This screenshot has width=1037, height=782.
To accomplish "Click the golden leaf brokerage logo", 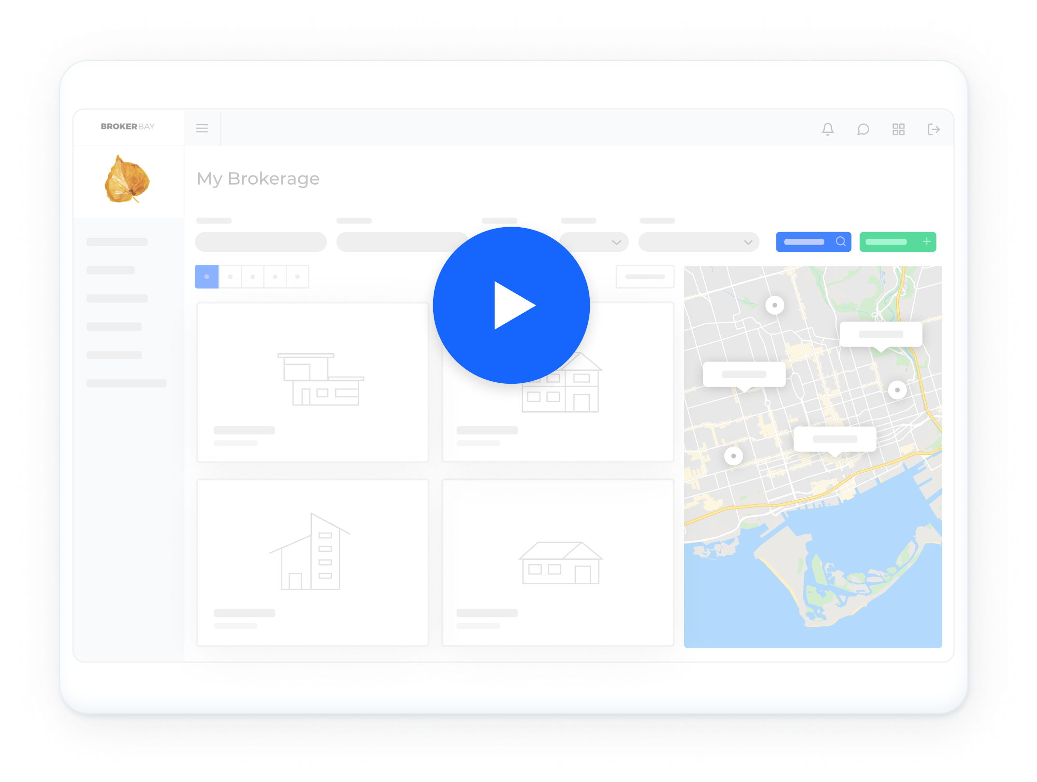I will tap(127, 179).
